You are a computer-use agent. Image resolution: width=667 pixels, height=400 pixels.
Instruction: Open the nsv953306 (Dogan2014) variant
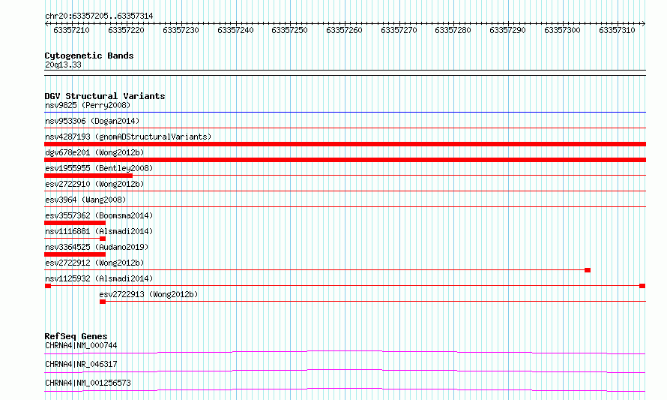(92, 121)
